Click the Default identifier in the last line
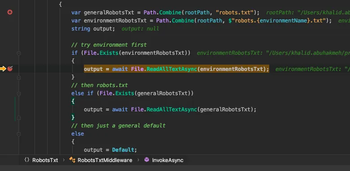Image resolution: width=350 pixels, height=171 pixels. [x=123, y=150]
